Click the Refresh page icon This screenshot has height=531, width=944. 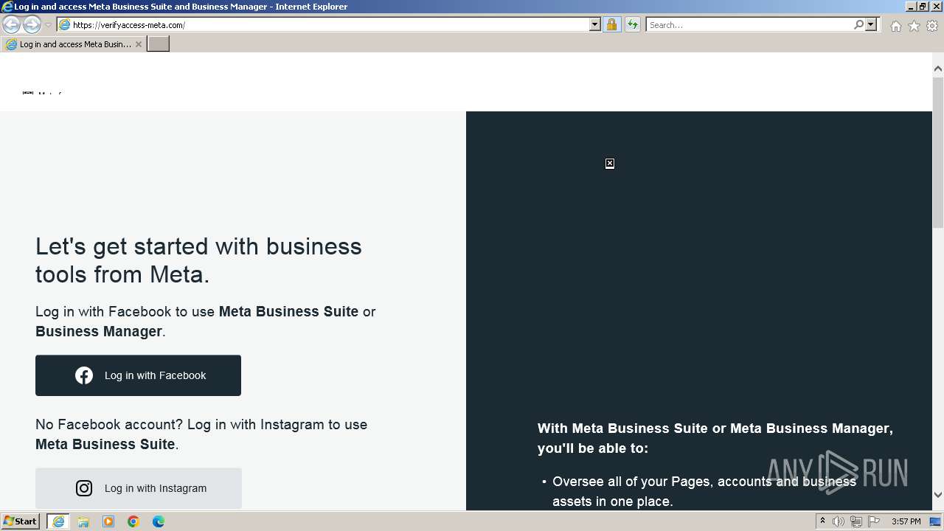(x=632, y=25)
